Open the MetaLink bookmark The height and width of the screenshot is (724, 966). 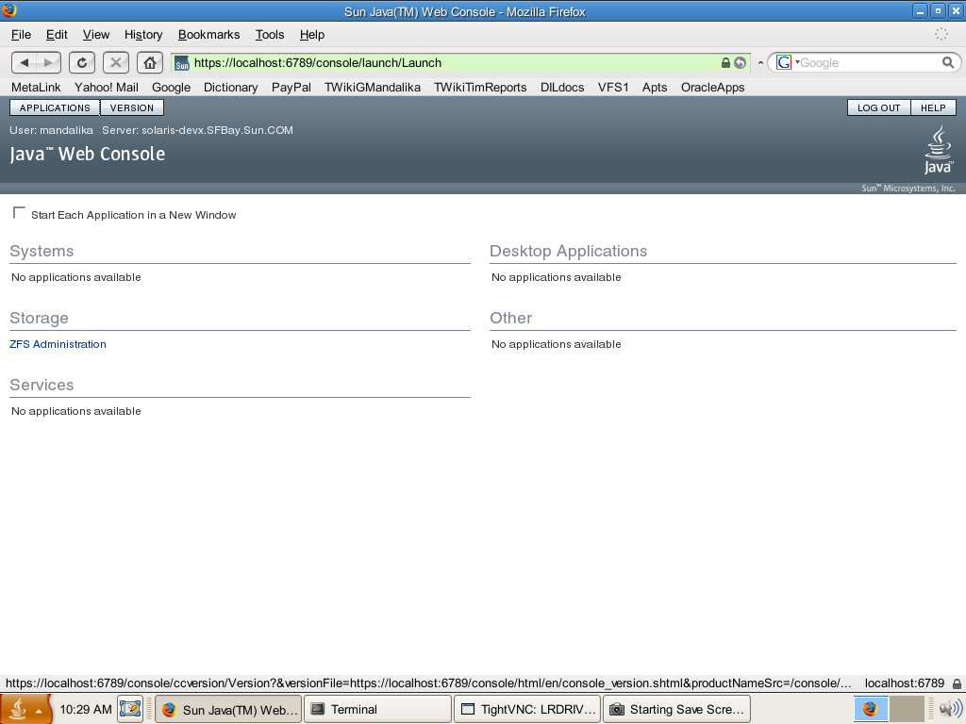(37, 88)
